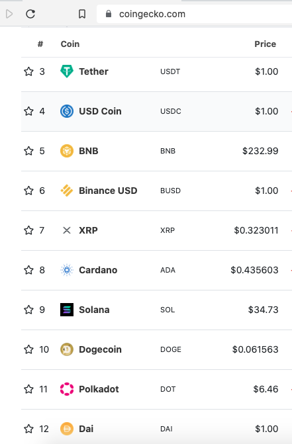Click the USD Coin logo icon
This screenshot has width=292, height=444.
[67, 111]
